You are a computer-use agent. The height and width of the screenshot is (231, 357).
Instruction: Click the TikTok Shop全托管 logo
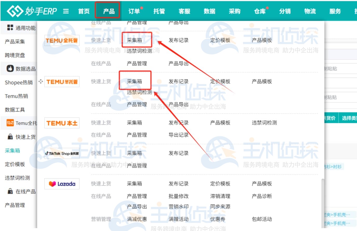click(62, 153)
